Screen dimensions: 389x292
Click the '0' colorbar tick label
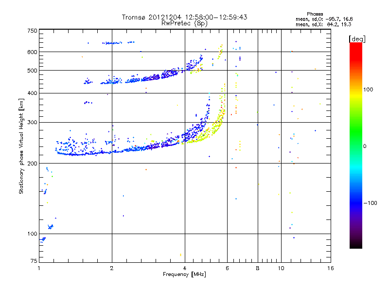click(x=365, y=146)
